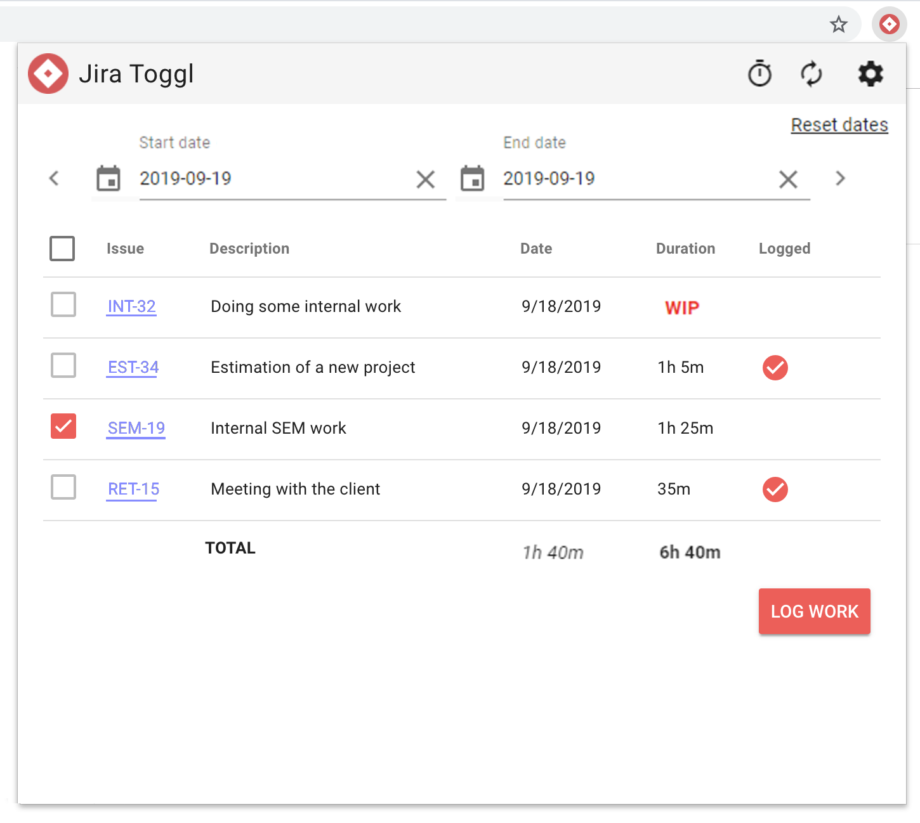Click the Jira Toggl logo in header
Screen dimensions: 920x823
click(48, 74)
